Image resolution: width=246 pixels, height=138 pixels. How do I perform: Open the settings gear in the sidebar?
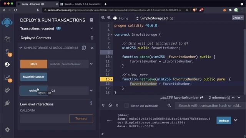7,130
